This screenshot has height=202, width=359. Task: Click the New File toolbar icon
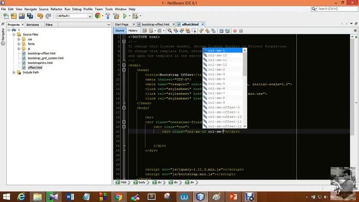pos(6,16)
